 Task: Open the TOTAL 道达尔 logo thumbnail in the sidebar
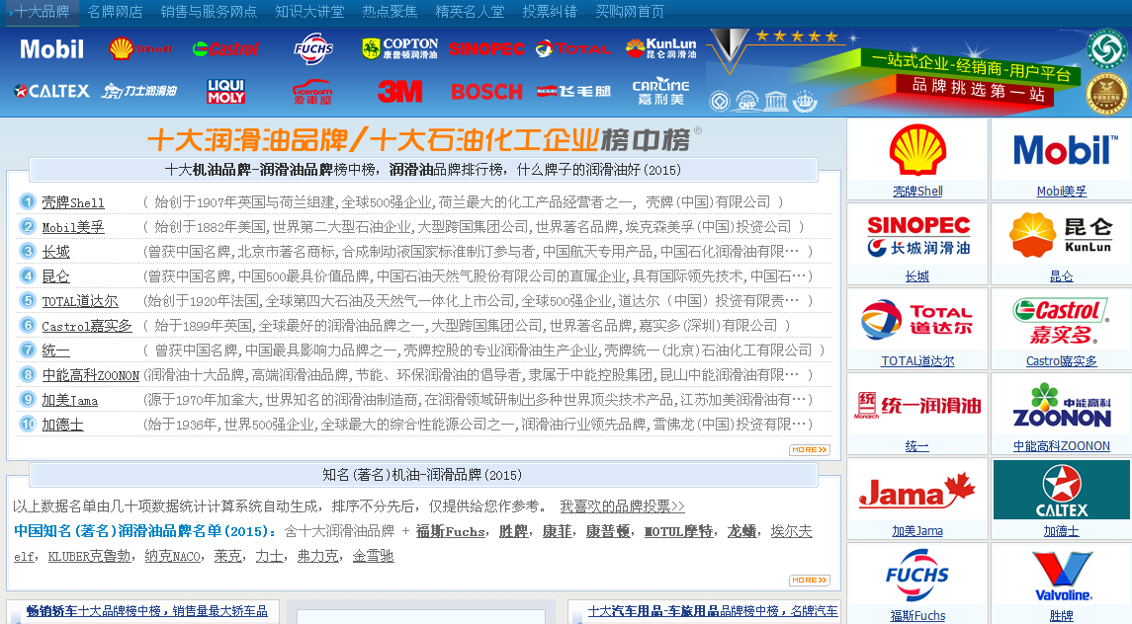(917, 321)
